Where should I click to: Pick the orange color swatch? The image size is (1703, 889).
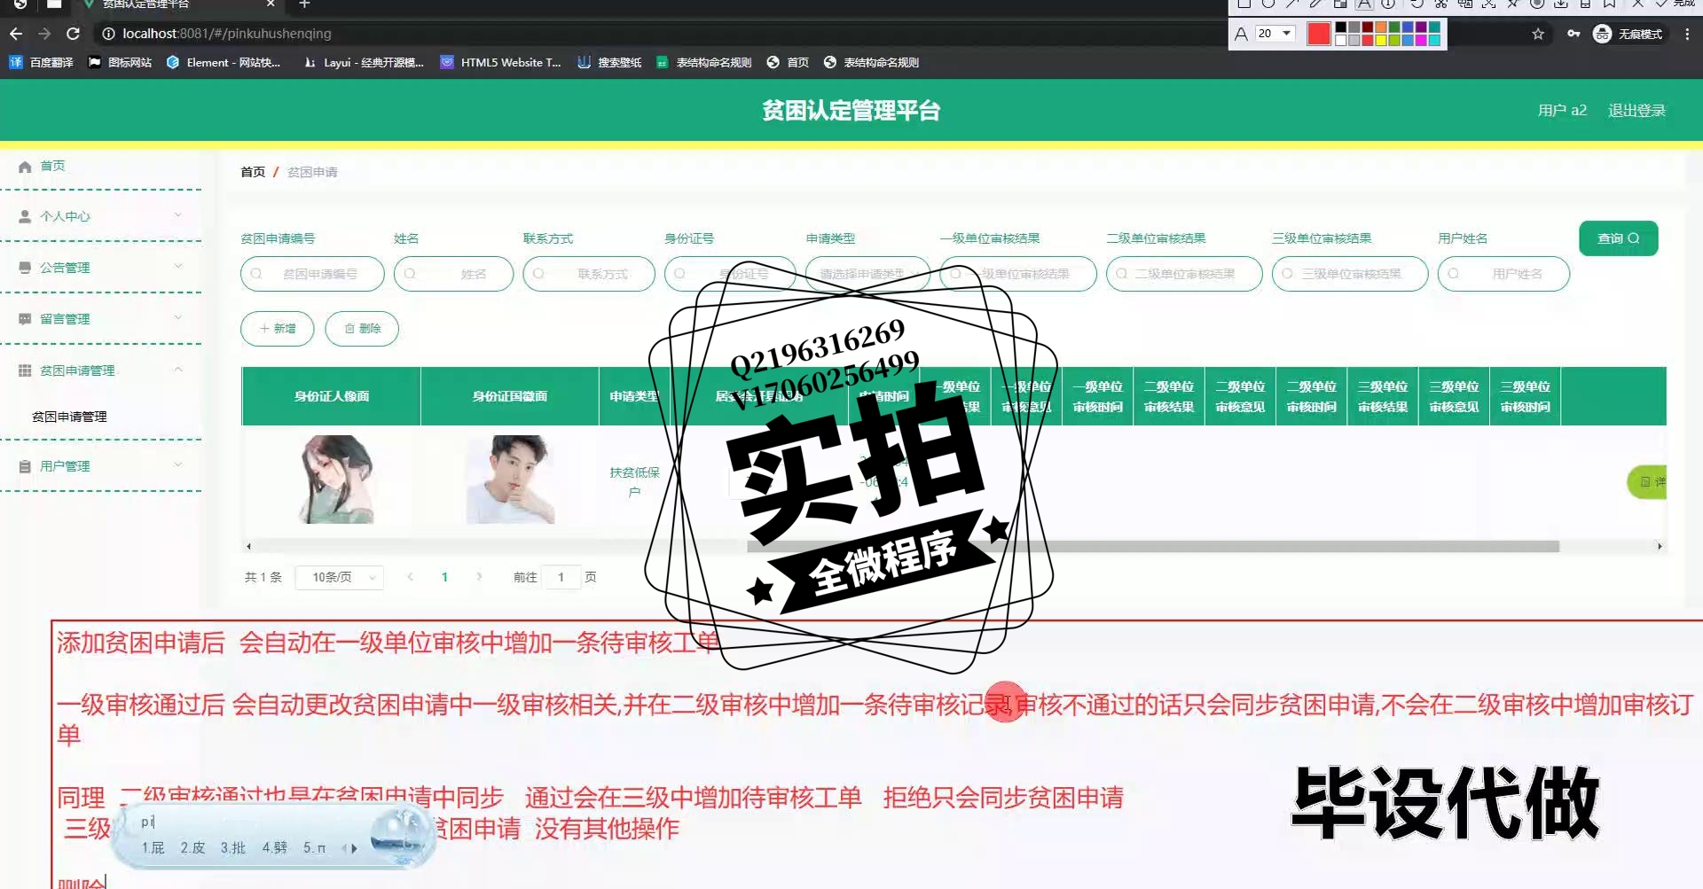1381,27
